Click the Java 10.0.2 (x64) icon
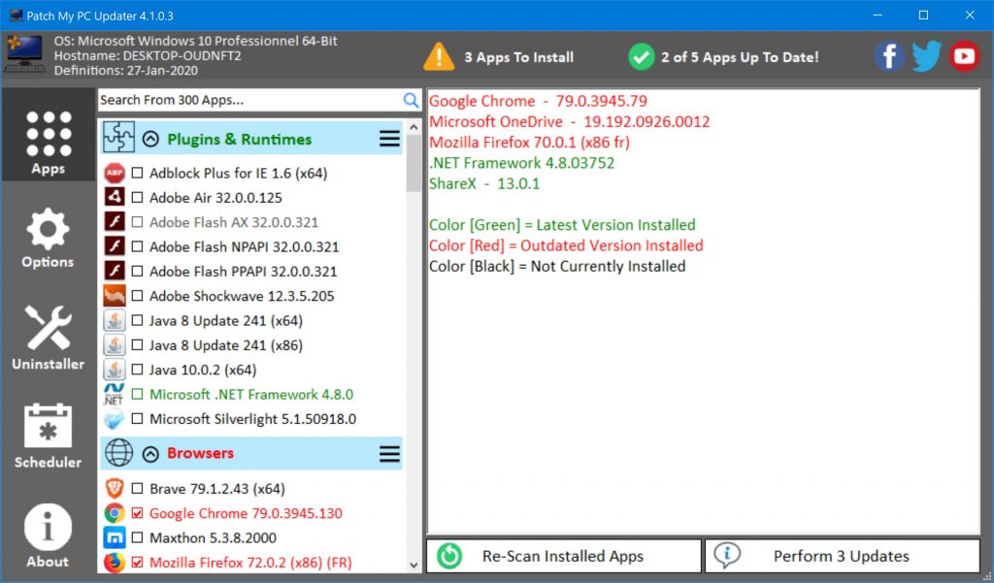Image resolution: width=994 pixels, height=583 pixels. pos(115,370)
